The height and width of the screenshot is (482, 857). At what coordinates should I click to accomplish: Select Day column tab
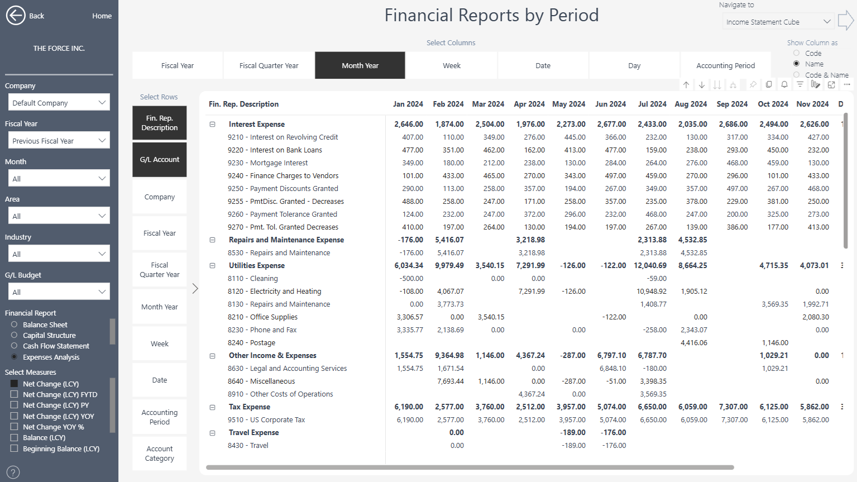point(634,65)
